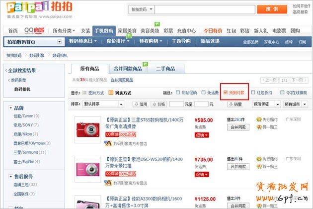Viewport: 313px width, 209px height.
Task: Click QQ penguin icon beside 数码影像南方专营店
Action: [x=108, y=143]
